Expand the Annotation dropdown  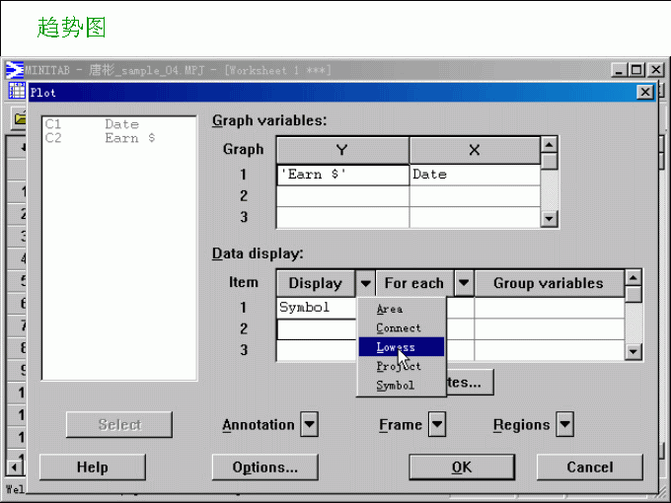309,425
